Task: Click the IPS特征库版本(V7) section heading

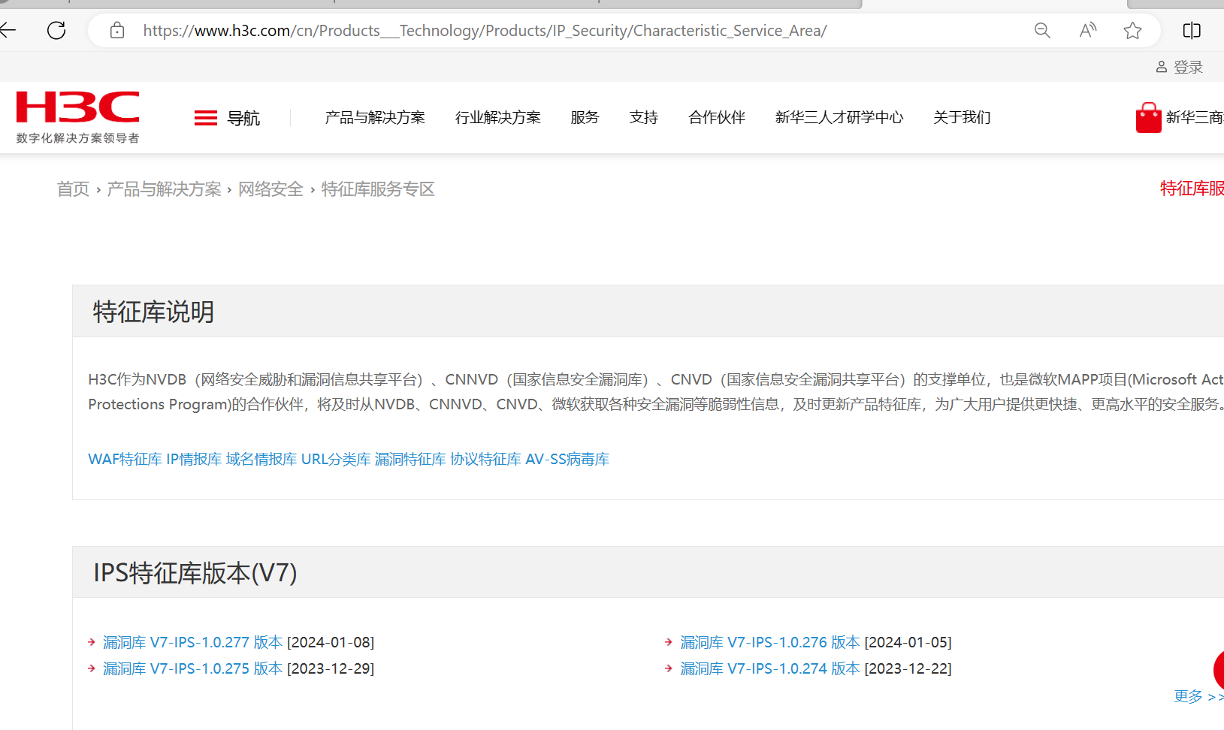Action: pos(195,573)
